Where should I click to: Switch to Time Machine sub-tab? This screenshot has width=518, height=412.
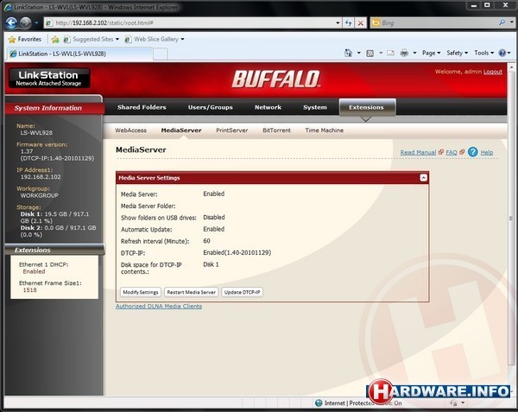click(x=324, y=130)
